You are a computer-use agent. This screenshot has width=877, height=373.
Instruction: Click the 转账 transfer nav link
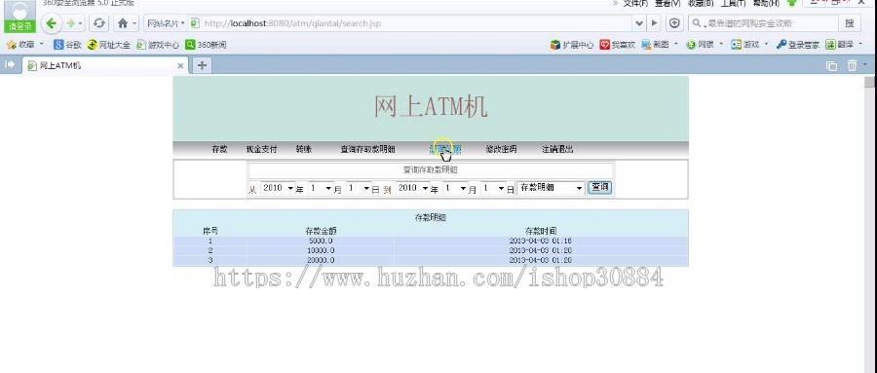tap(304, 149)
